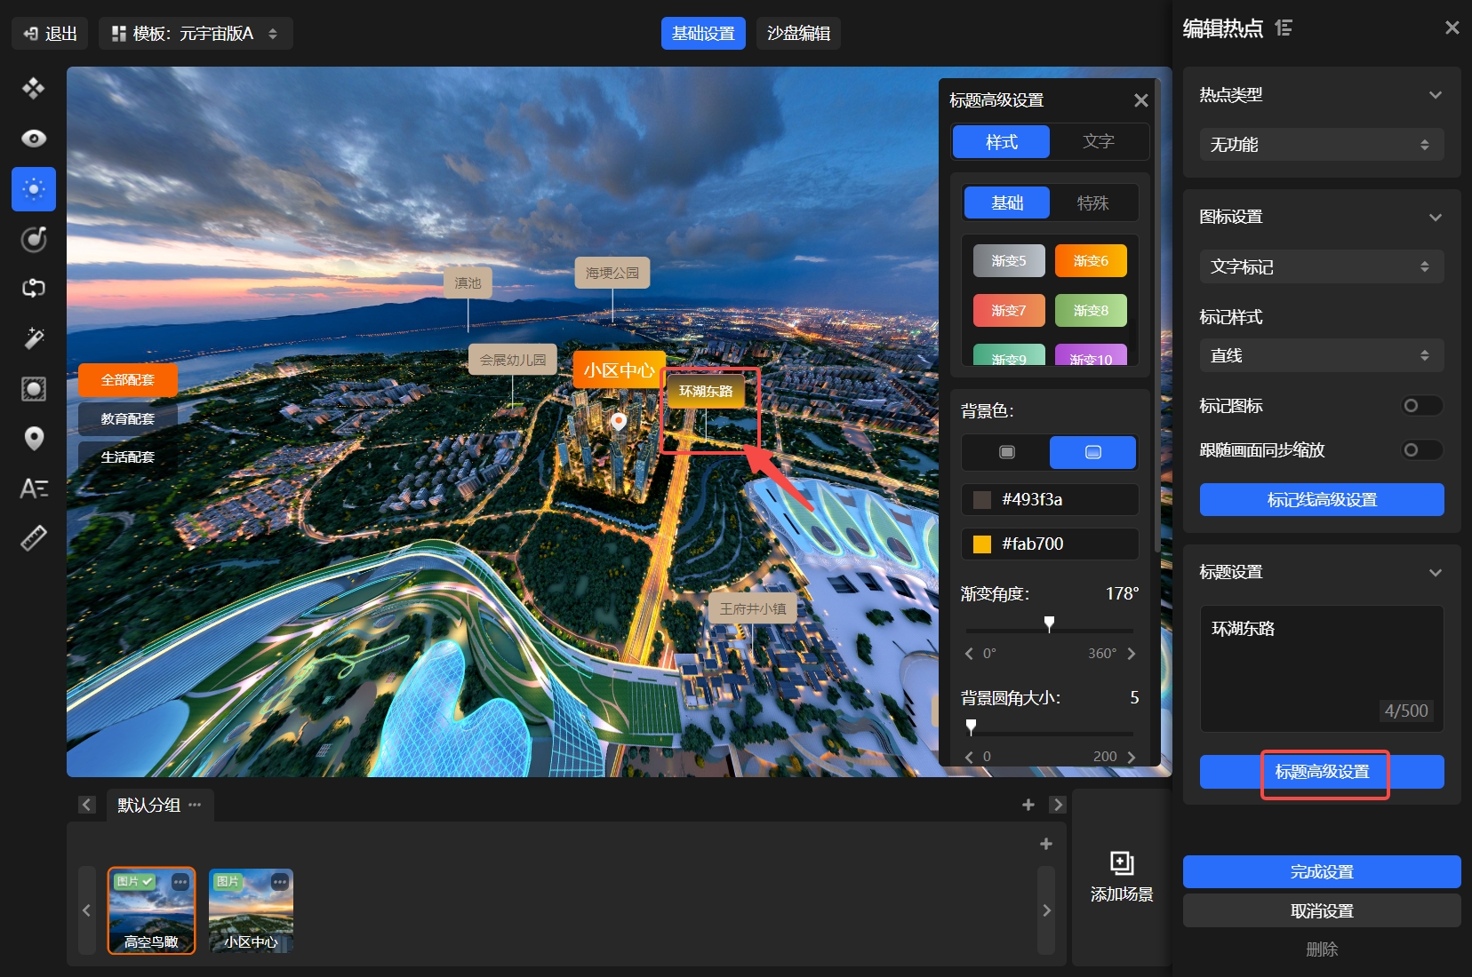This screenshot has height=977, width=1472.
Task: Switch to the 文字 tab in title settings
Action: [1098, 142]
